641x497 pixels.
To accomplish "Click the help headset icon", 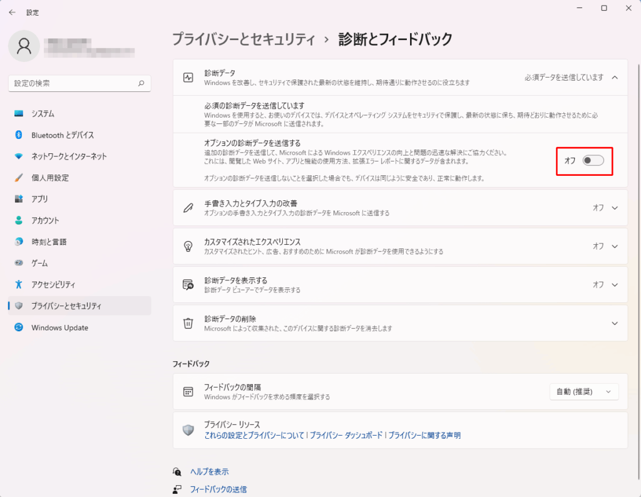I will coord(177,472).
